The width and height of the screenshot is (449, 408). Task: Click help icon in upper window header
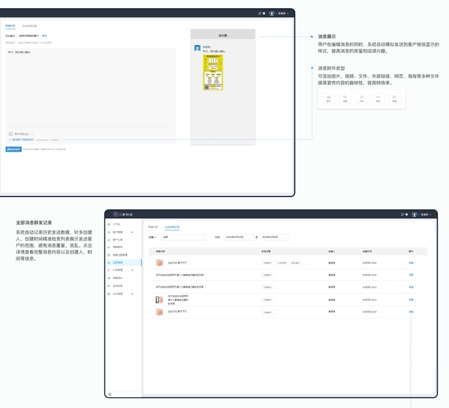click(264, 13)
